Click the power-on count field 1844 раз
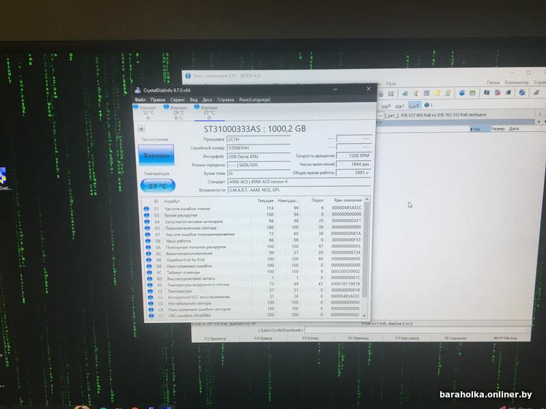Image resolution: width=546 pixels, height=409 pixels. 354,164
